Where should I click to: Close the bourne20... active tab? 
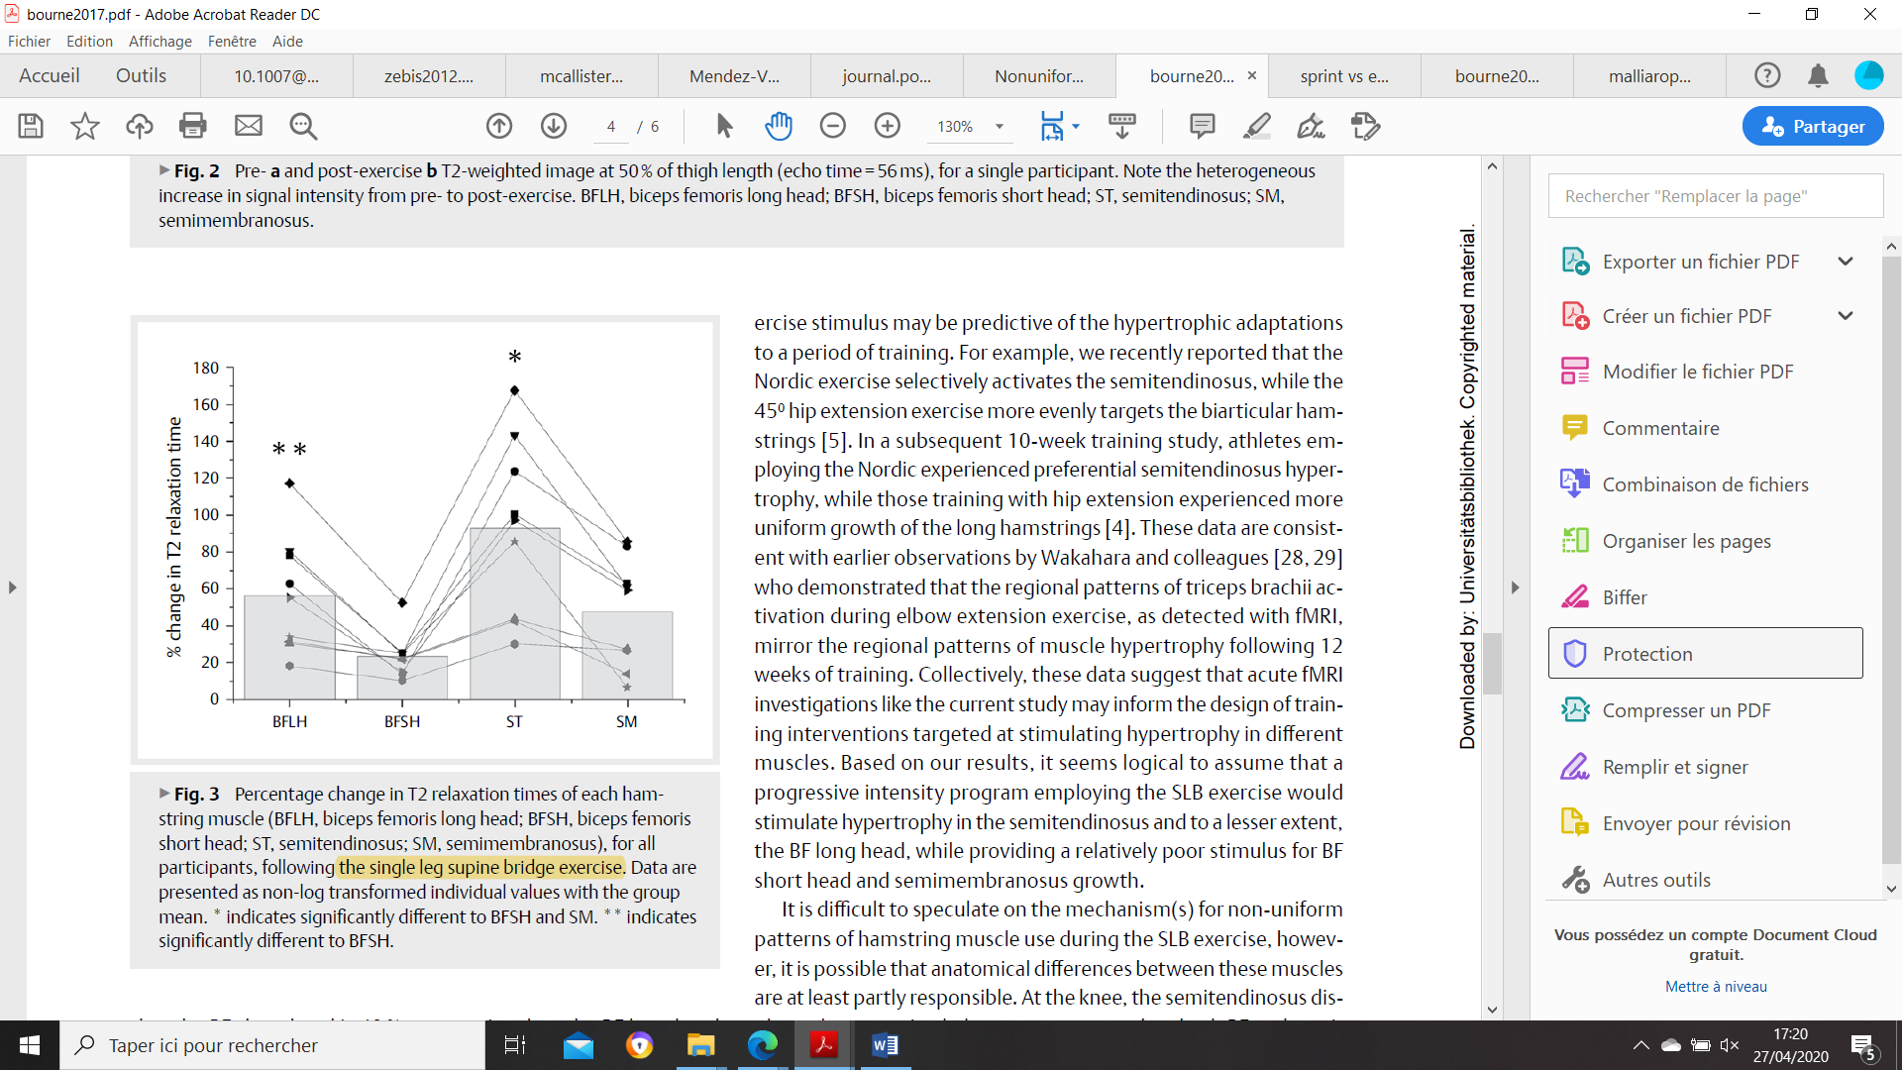[1252, 75]
